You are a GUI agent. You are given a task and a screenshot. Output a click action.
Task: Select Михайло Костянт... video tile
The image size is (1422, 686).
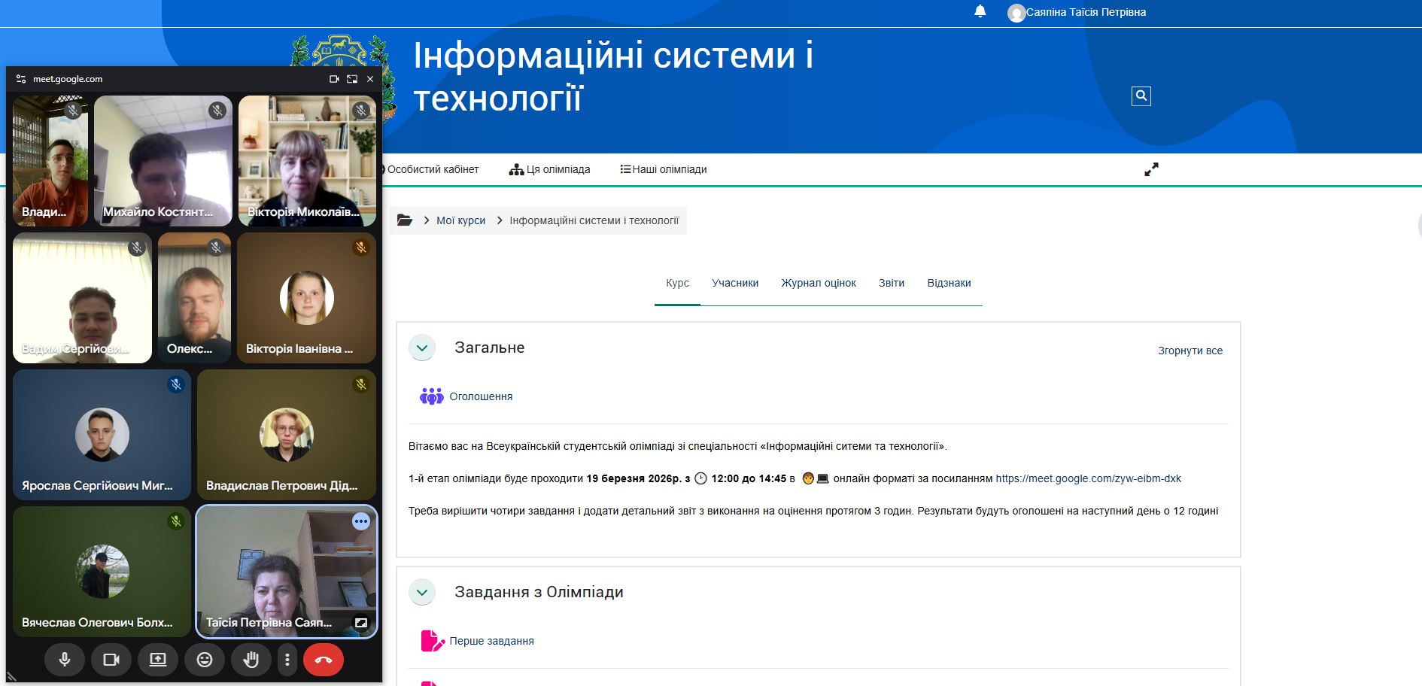(x=163, y=161)
